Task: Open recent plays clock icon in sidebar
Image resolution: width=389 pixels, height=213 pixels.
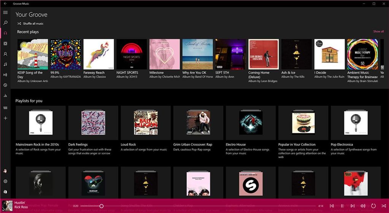Action: [x=5, y=85]
